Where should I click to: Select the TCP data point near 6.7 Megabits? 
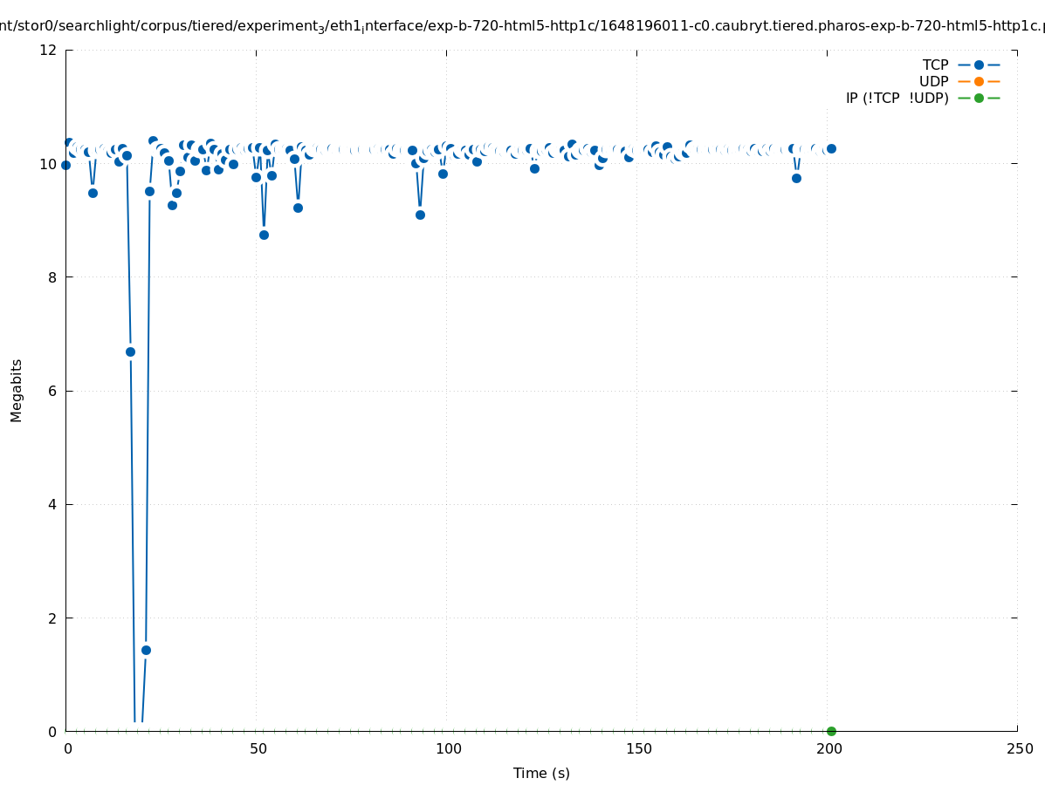130,352
